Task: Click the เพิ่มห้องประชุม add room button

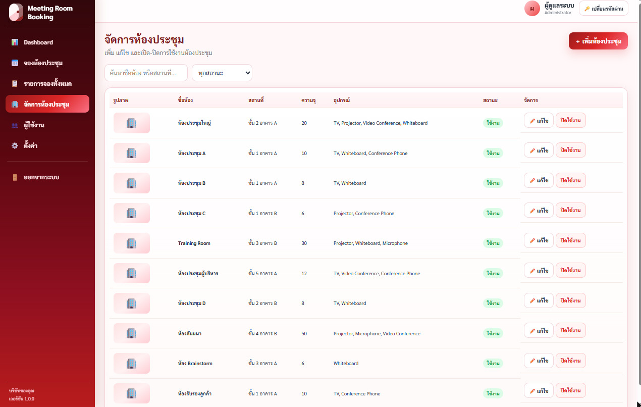Action: [x=598, y=41]
